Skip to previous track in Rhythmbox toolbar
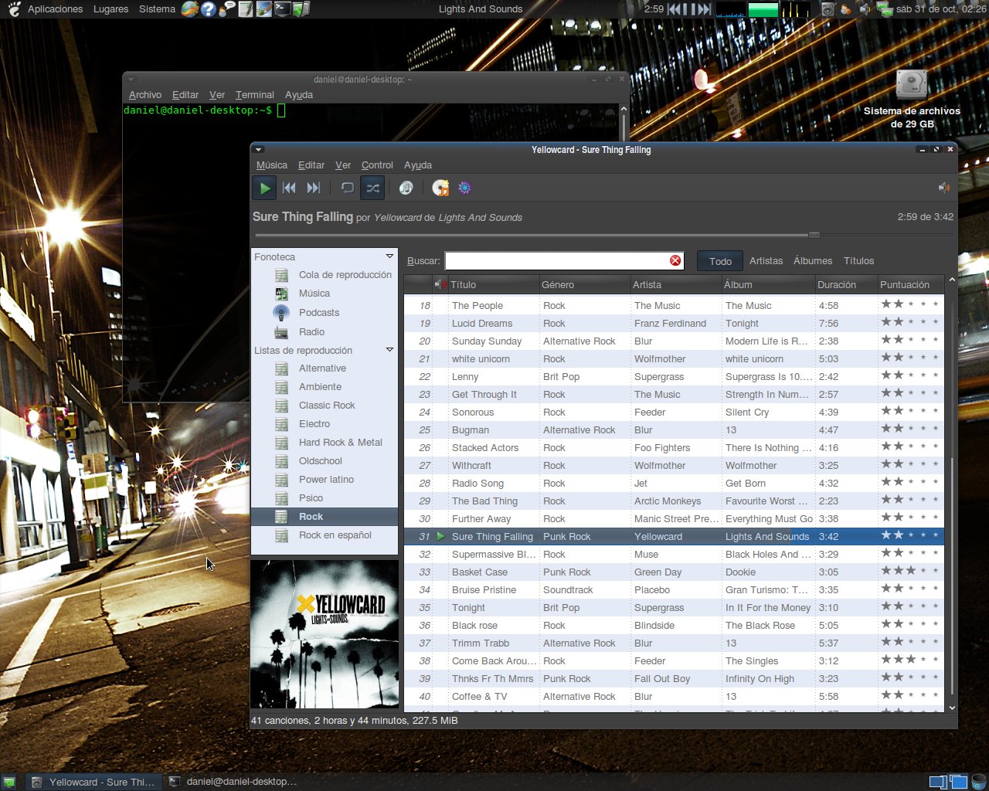 [x=289, y=188]
